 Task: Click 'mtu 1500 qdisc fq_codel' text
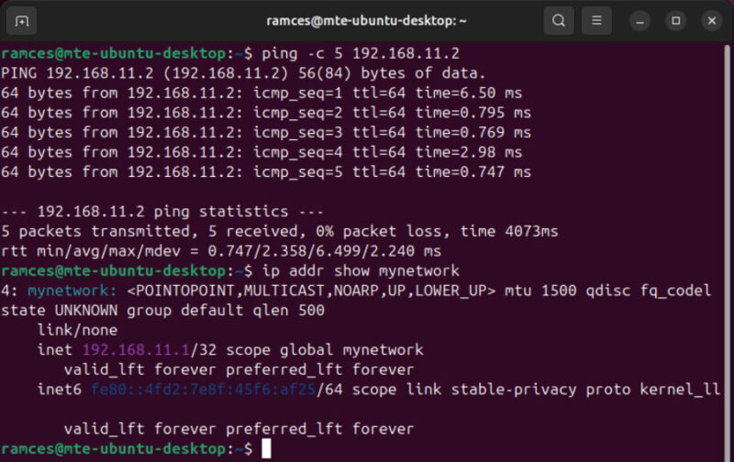(607, 291)
